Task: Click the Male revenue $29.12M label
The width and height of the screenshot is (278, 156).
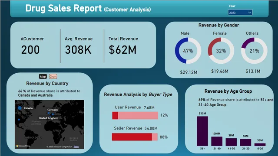Action: (189, 72)
